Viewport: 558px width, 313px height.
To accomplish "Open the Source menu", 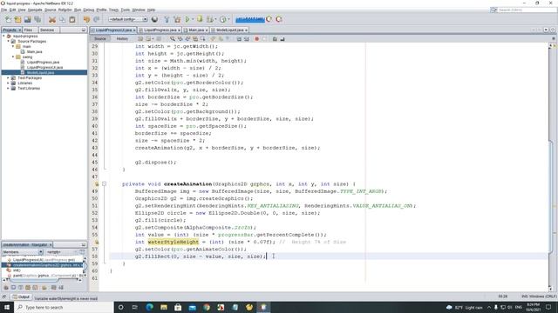I will click(x=51, y=10).
